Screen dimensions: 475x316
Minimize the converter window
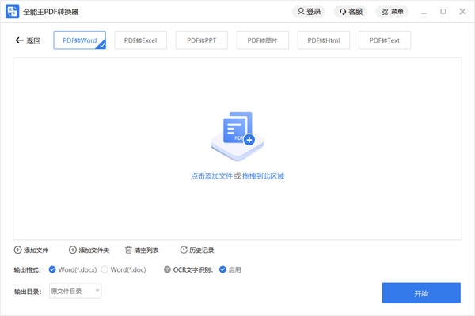pos(424,12)
